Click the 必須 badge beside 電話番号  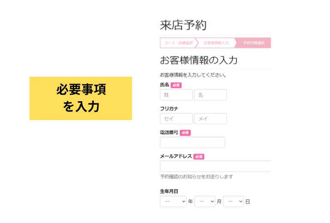click(185, 133)
